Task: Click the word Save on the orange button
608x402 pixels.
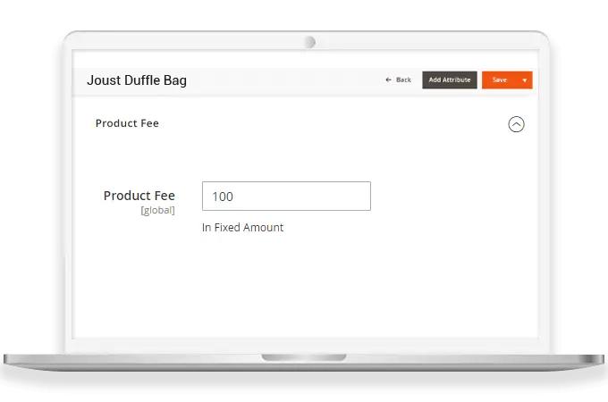Action: pos(499,80)
